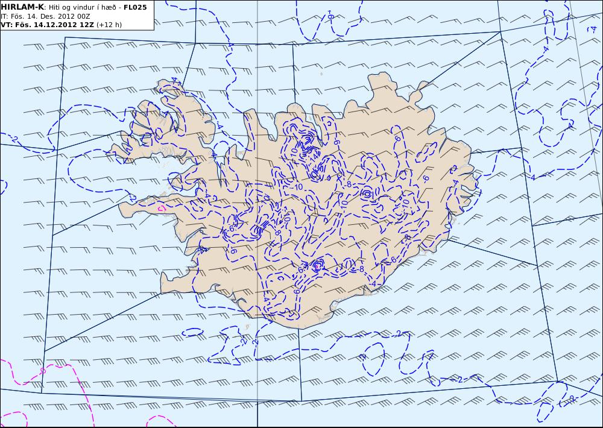Click the magenta 0 contour label

coord(43,371)
